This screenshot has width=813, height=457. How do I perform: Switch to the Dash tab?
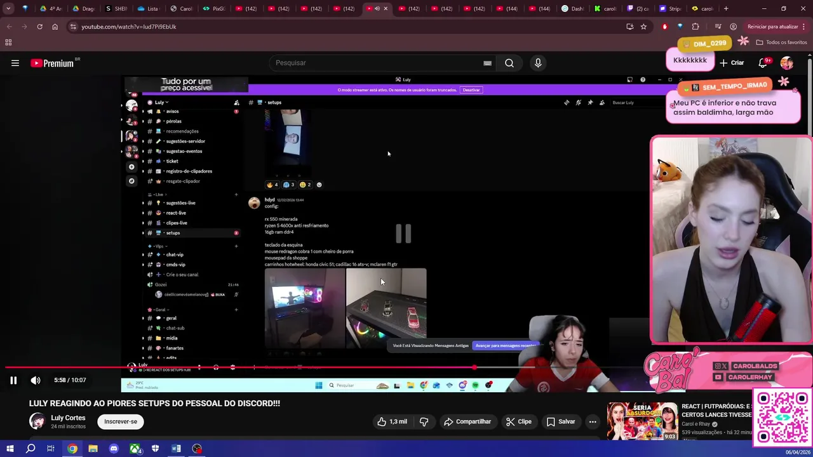point(573,9)
